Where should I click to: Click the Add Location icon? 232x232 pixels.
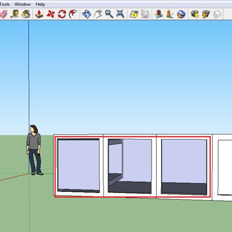click(x=134, y=14)
